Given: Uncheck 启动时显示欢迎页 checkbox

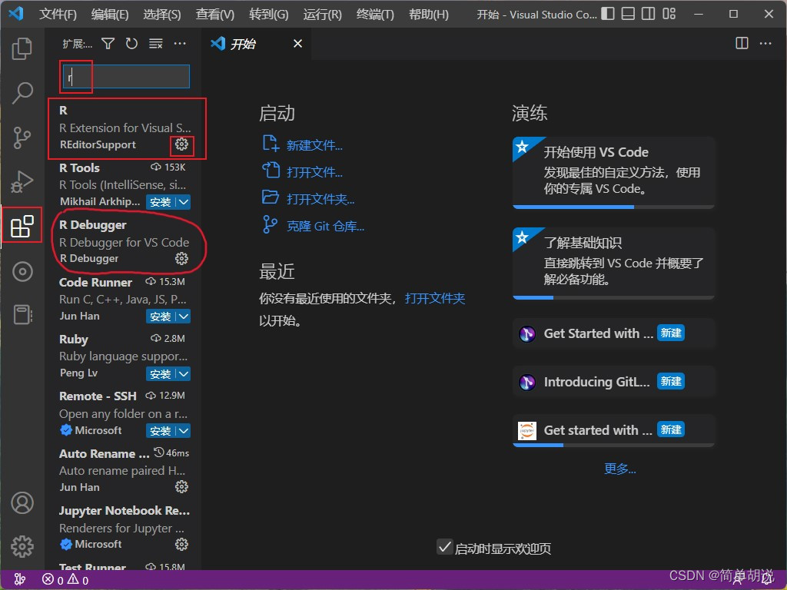Looking at the screenshot, I should [444, 547].
